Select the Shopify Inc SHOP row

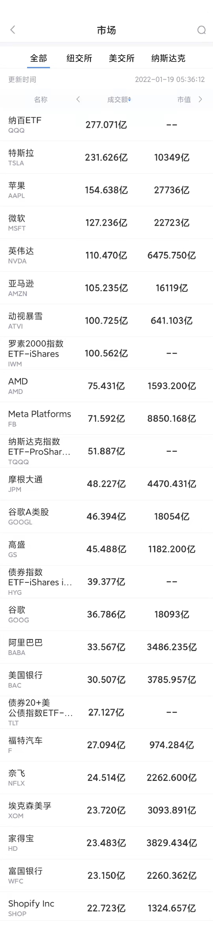(x=106, y=908)
